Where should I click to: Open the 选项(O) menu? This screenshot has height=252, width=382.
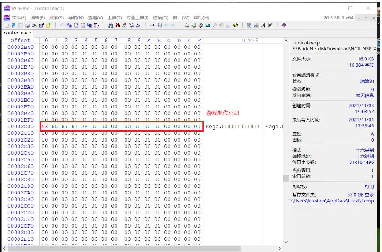coord(160,18)
